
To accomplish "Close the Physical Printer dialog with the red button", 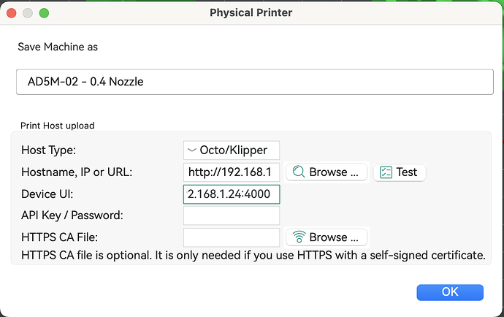I will click(x=12, y=12).
